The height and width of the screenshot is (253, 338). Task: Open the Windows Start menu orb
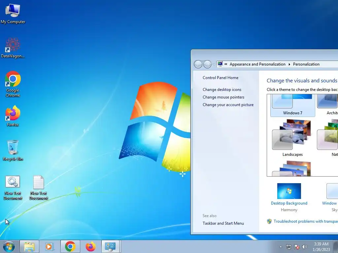9,246
